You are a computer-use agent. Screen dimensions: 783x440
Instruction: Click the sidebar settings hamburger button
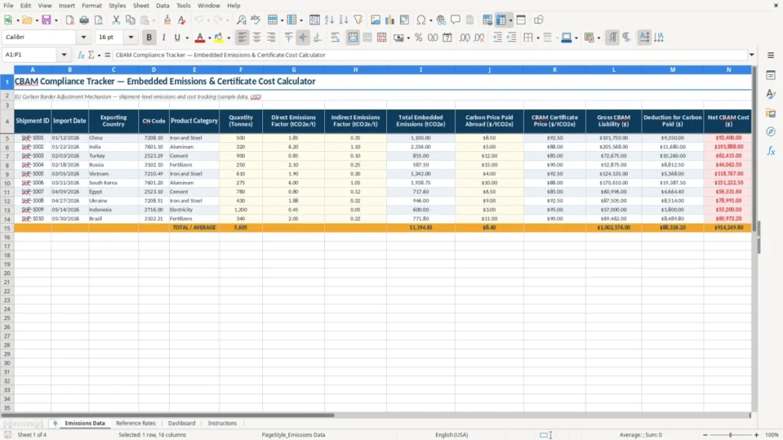click(x=771, y=55)
